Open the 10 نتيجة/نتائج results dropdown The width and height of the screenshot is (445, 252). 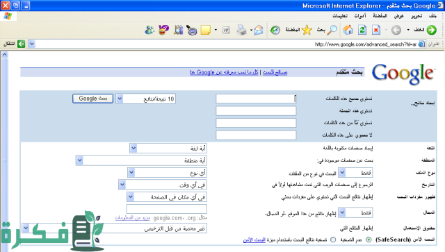[x=145, y=99]
